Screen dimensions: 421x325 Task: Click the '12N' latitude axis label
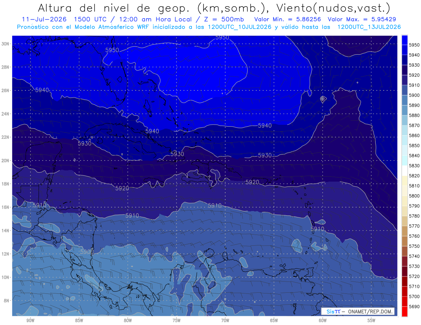pos(6,254)
